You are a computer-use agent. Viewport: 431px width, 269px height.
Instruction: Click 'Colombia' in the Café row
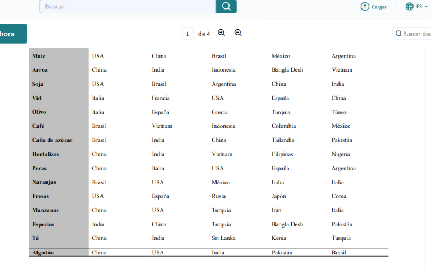click(283, 126)
